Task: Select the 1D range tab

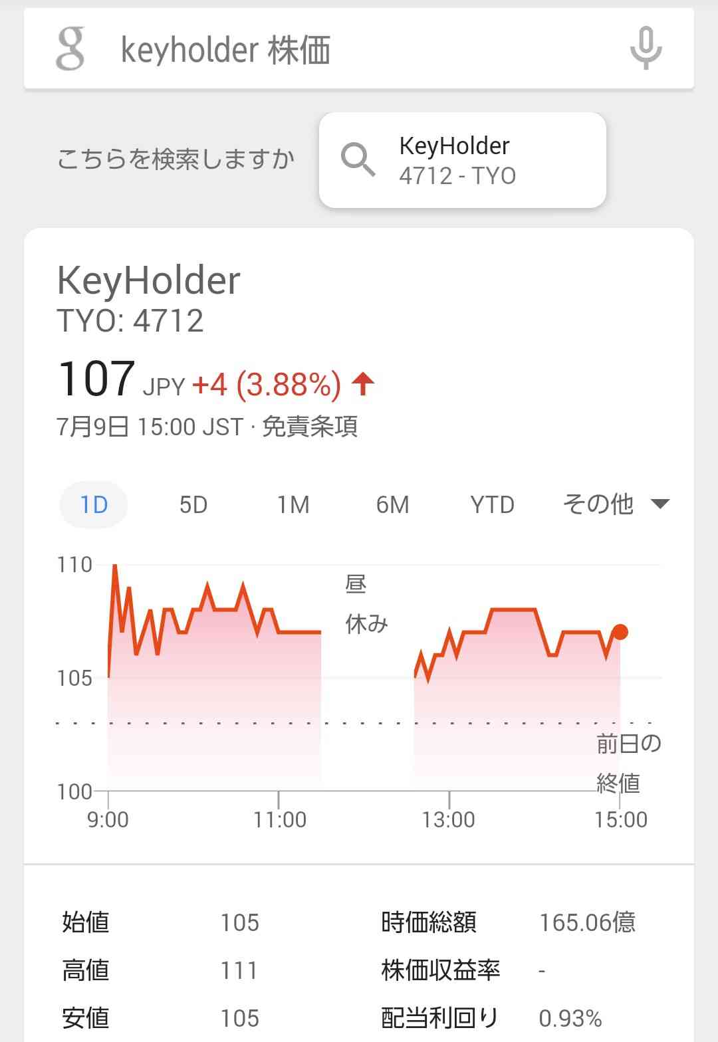Action: tap(94, 504)
